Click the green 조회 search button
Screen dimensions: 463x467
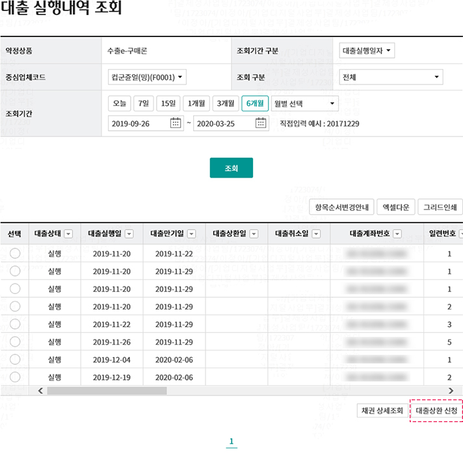coord(231,168)
